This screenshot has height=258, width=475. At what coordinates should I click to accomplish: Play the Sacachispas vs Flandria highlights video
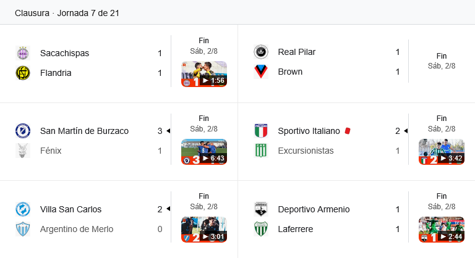click(x=204, y=74)
